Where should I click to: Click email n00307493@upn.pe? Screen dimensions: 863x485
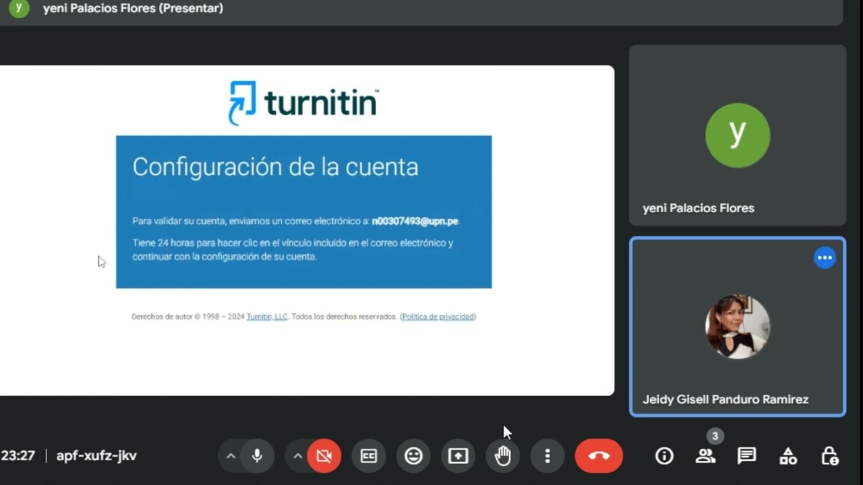tap(415, 221)
